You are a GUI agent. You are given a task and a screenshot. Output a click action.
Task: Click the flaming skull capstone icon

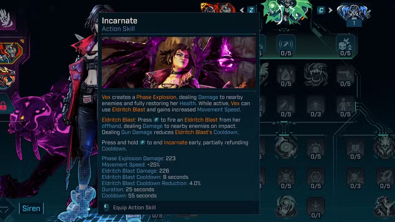[x=384, y=148]
